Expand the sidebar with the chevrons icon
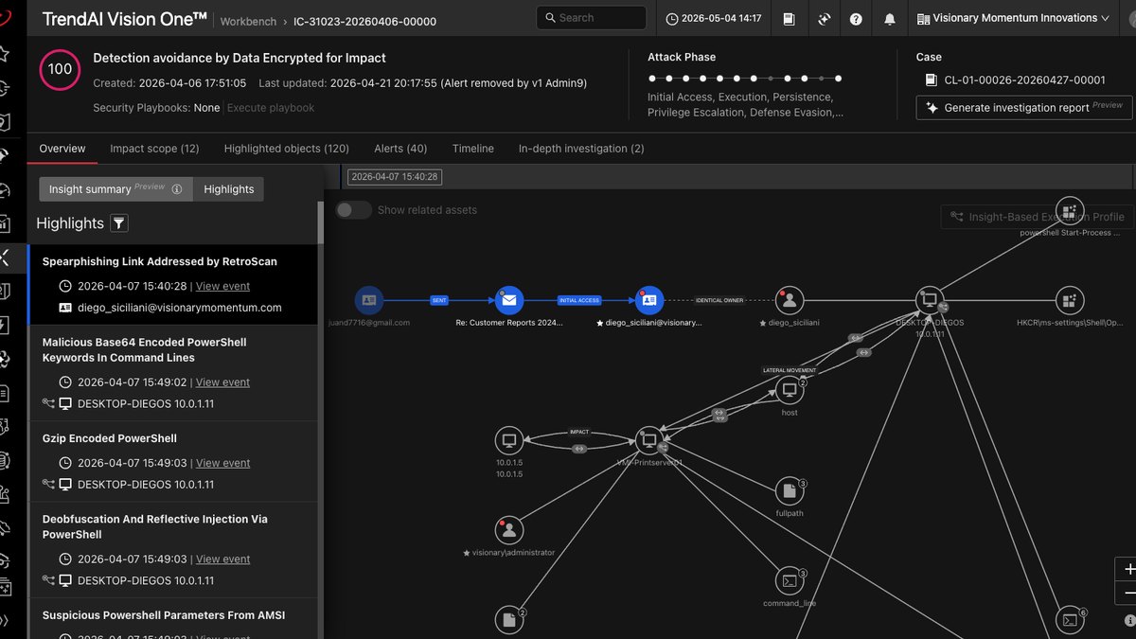The image size is (1136, 639). tap(5, 621)
